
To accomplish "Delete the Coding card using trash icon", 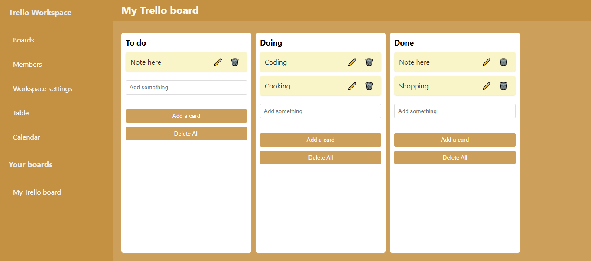I will (x=369, y=62).
